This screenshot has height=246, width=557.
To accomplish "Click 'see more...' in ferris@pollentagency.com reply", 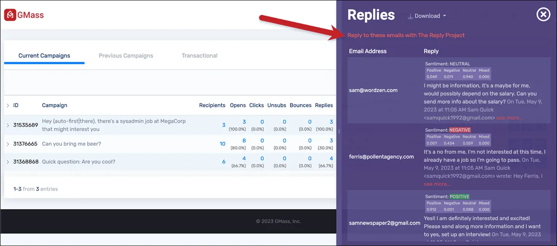I will point(437,184).
